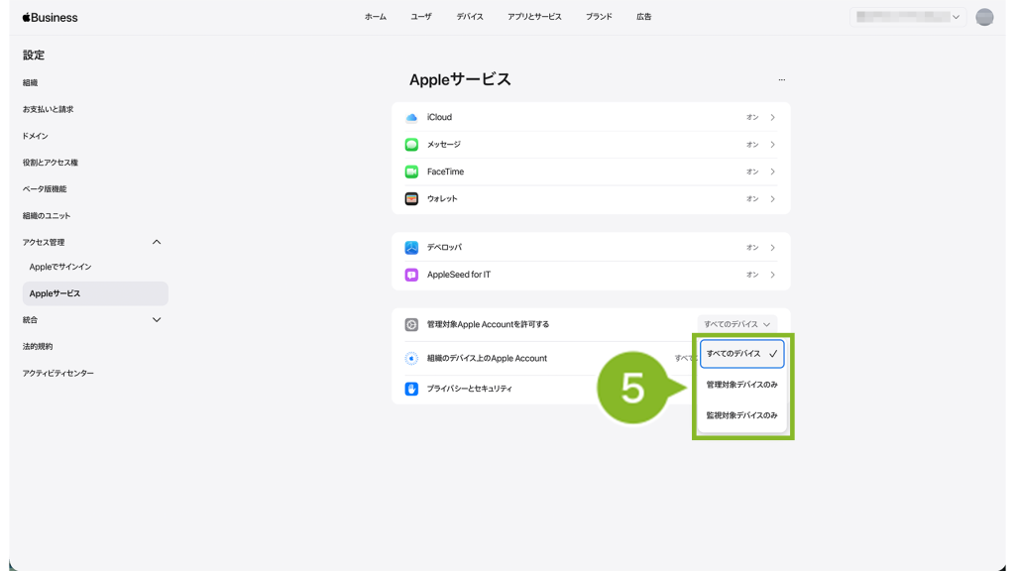Click the more options ellipsis button
Screen dimensions: 1015x571
coord(781,79)
